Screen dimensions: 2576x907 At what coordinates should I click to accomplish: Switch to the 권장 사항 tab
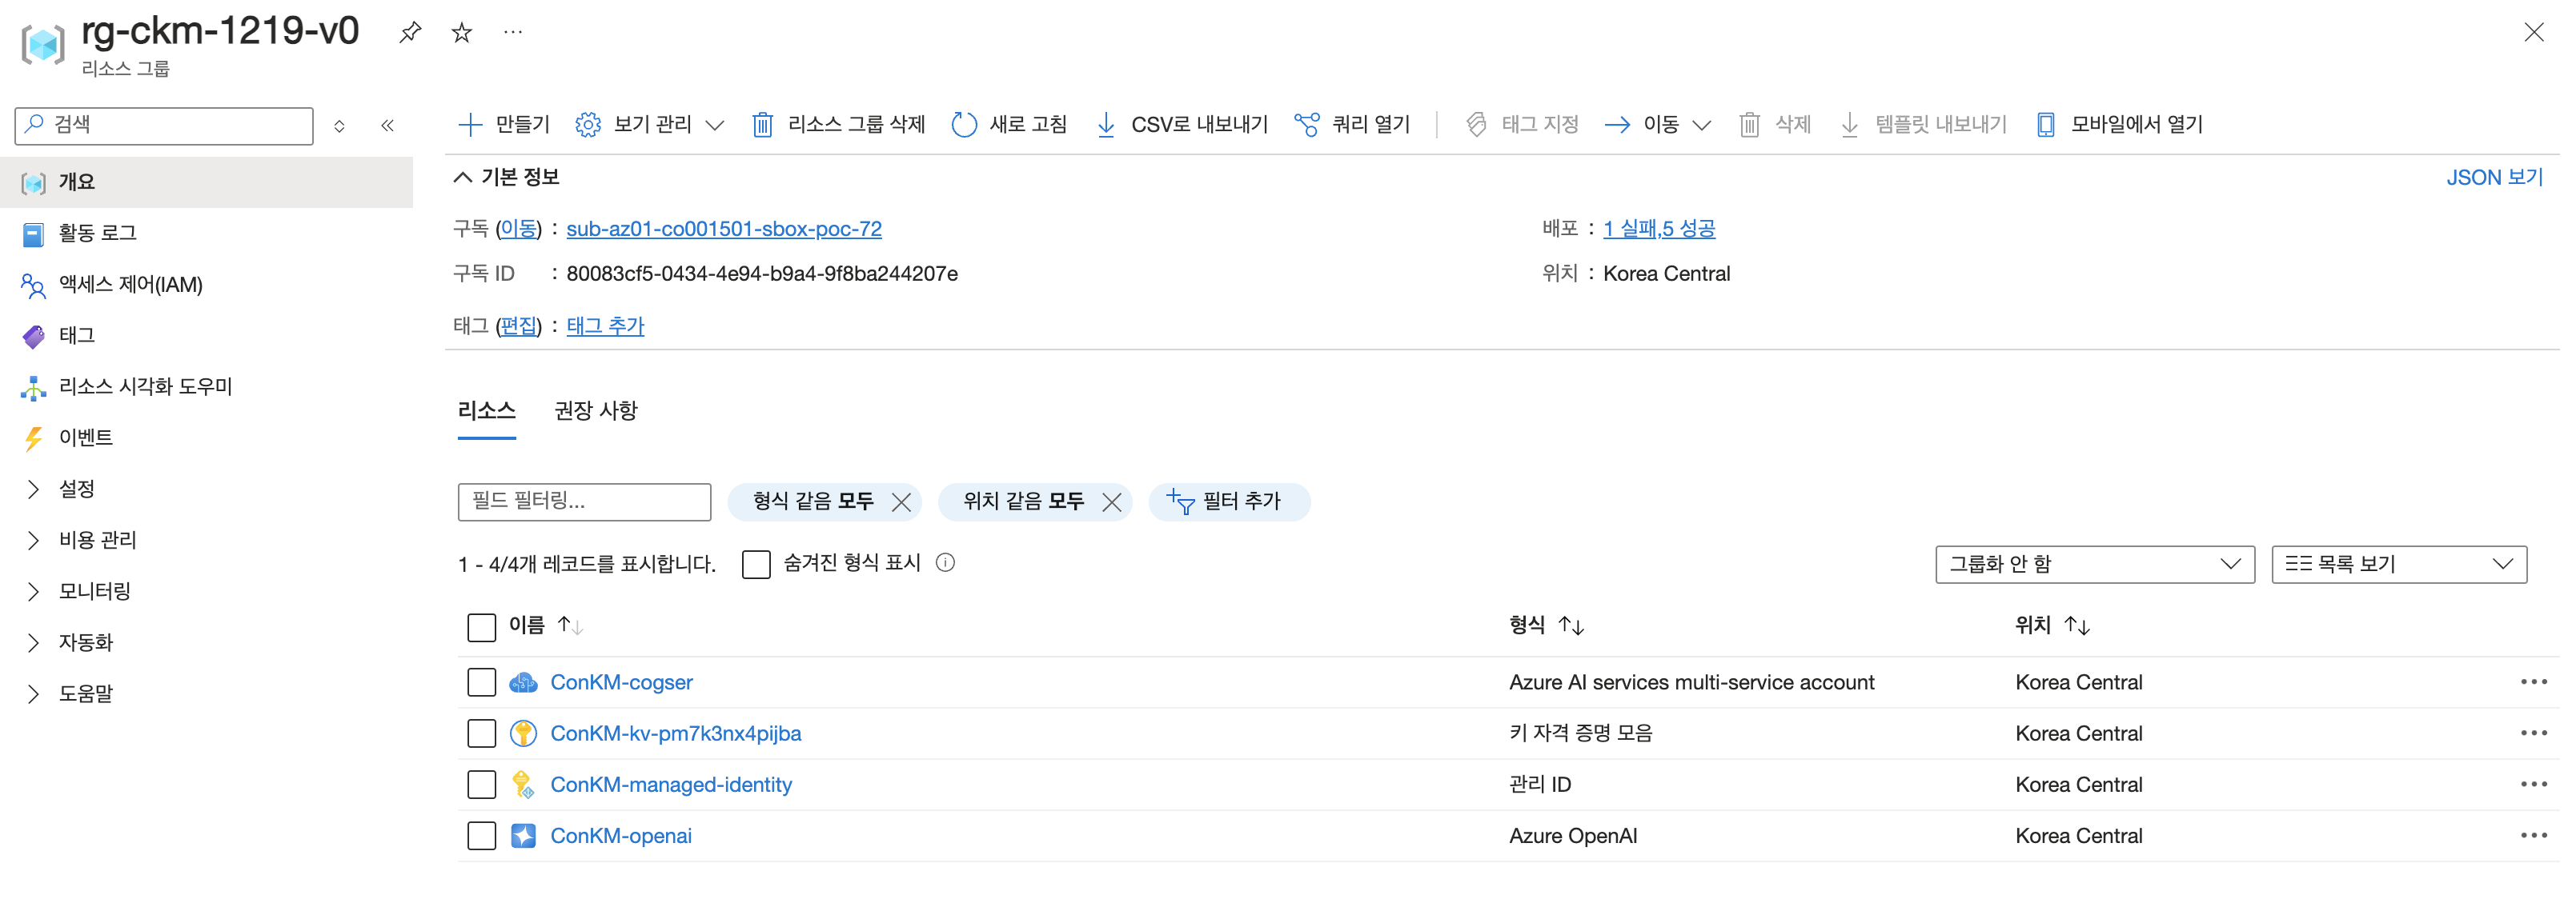[596, 410]
